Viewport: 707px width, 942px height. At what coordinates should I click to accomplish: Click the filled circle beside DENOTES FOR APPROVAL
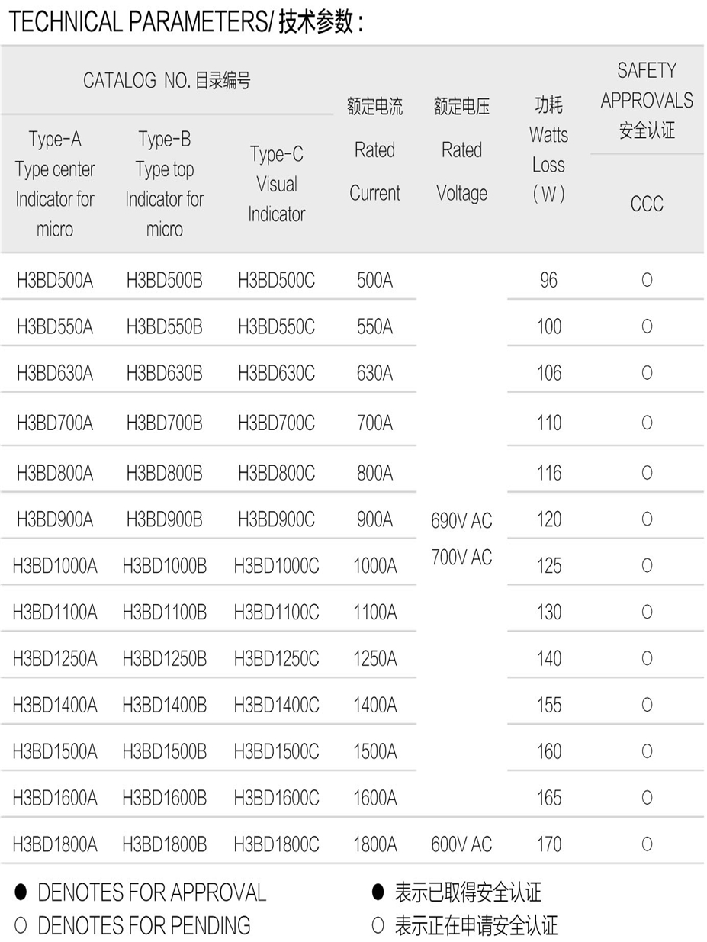click(x=21, y=892)
